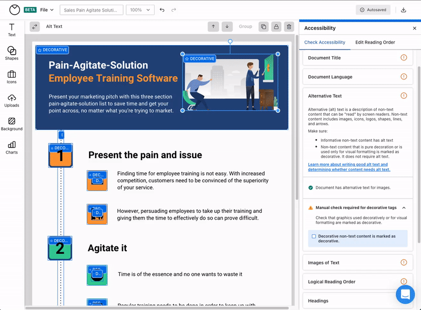Open the learn more about alt text link
421x310 pixels.
point(348,167)
